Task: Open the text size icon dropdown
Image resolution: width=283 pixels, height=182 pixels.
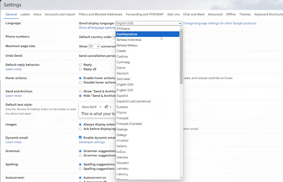Action: click(x=108, y=107)
